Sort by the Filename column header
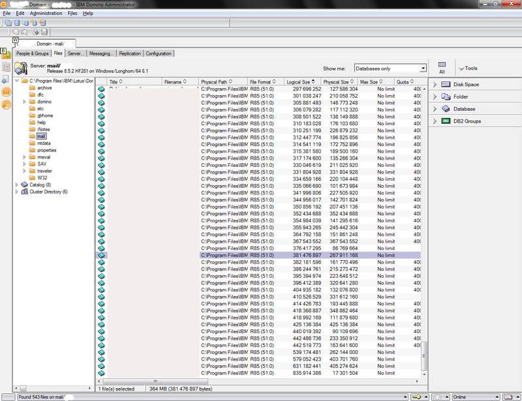 pyautogui.click(x=180, y=82)
